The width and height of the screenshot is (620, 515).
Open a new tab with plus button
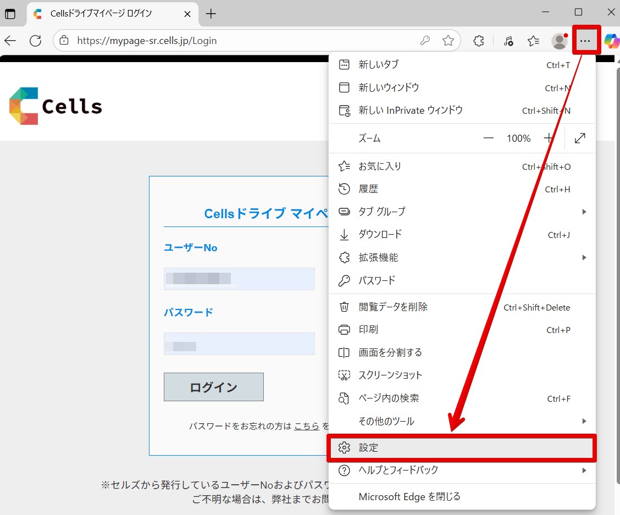coord(211,14)
